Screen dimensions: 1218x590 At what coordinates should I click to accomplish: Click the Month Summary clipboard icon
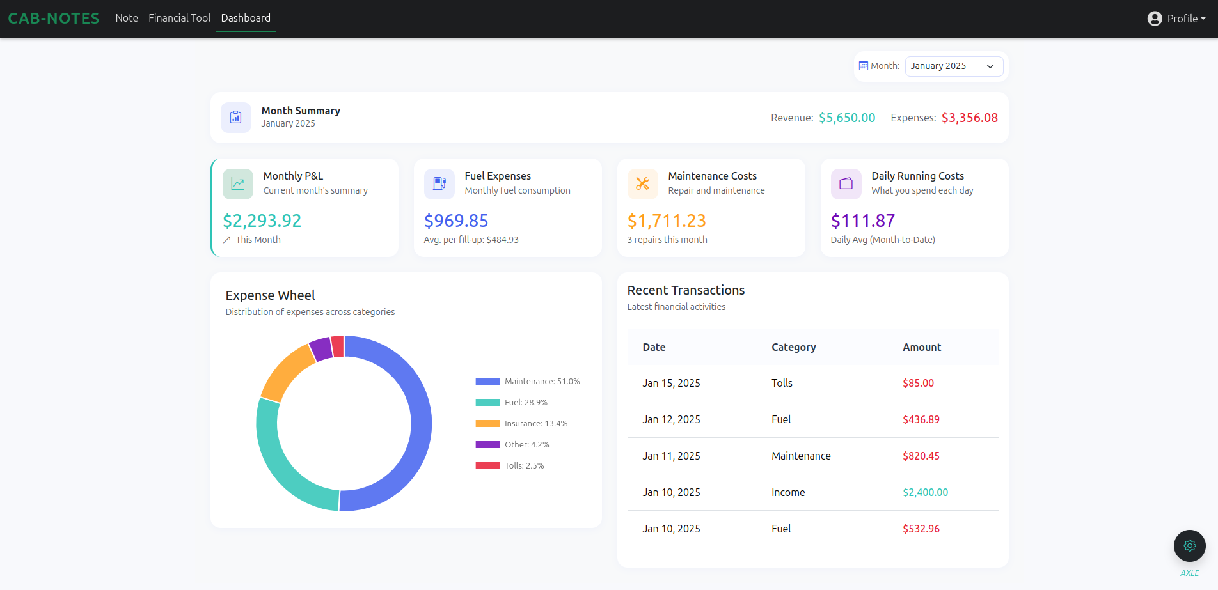[x=236, y=118]
